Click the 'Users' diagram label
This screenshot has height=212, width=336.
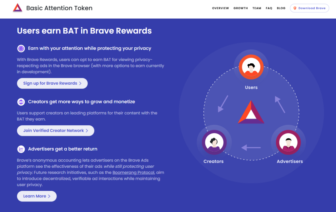(251, 87)
